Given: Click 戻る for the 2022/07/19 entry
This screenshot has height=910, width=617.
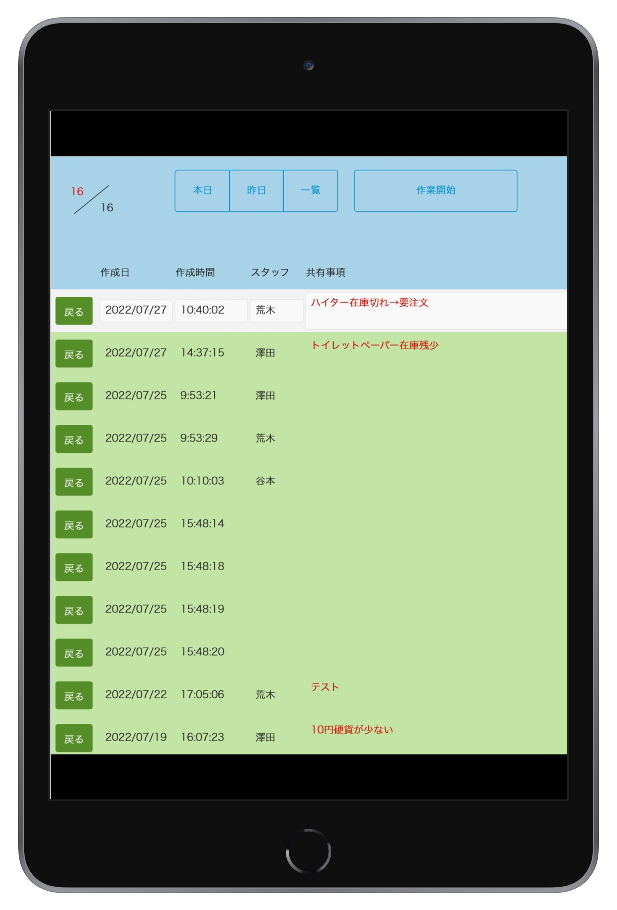Looking at the screenshot, I should pos(74,738).
